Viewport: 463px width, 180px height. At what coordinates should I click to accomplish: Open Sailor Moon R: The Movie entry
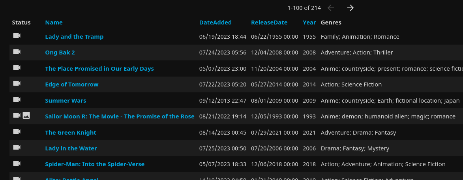pos(120,116)
